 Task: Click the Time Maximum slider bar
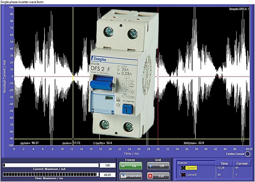click(51, 174)
